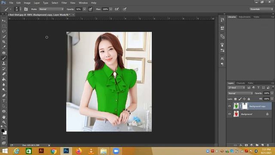This screenshot has width=275, height=155.
Task: Swap foreground and background colors
Action: (6, 126)
